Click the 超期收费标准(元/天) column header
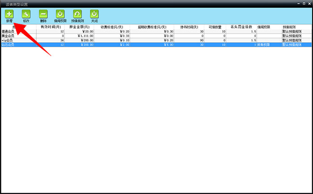Viewport: 313px width, 194px height. [x=152, y=27]
